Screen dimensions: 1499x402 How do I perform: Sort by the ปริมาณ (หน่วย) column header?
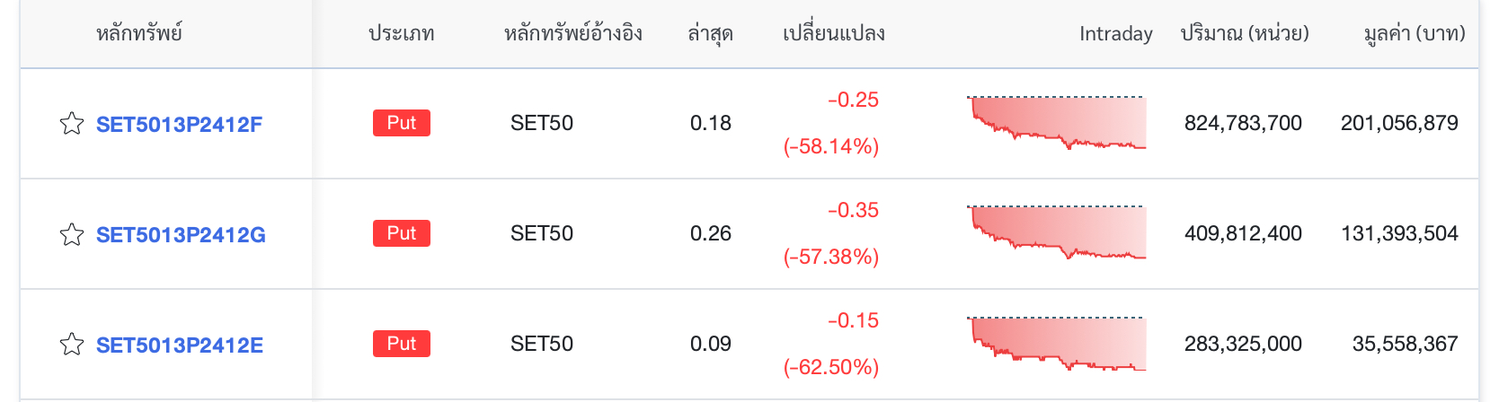pos(1245,34)
